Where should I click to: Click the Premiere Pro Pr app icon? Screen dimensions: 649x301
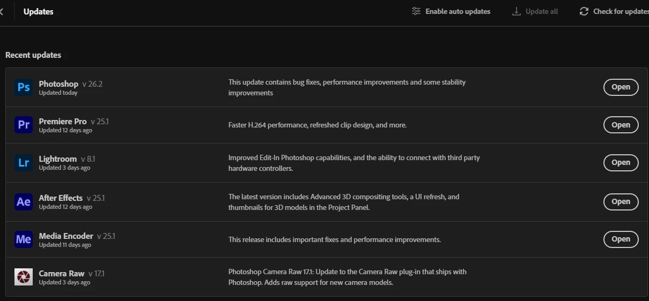tap(24, 125)
